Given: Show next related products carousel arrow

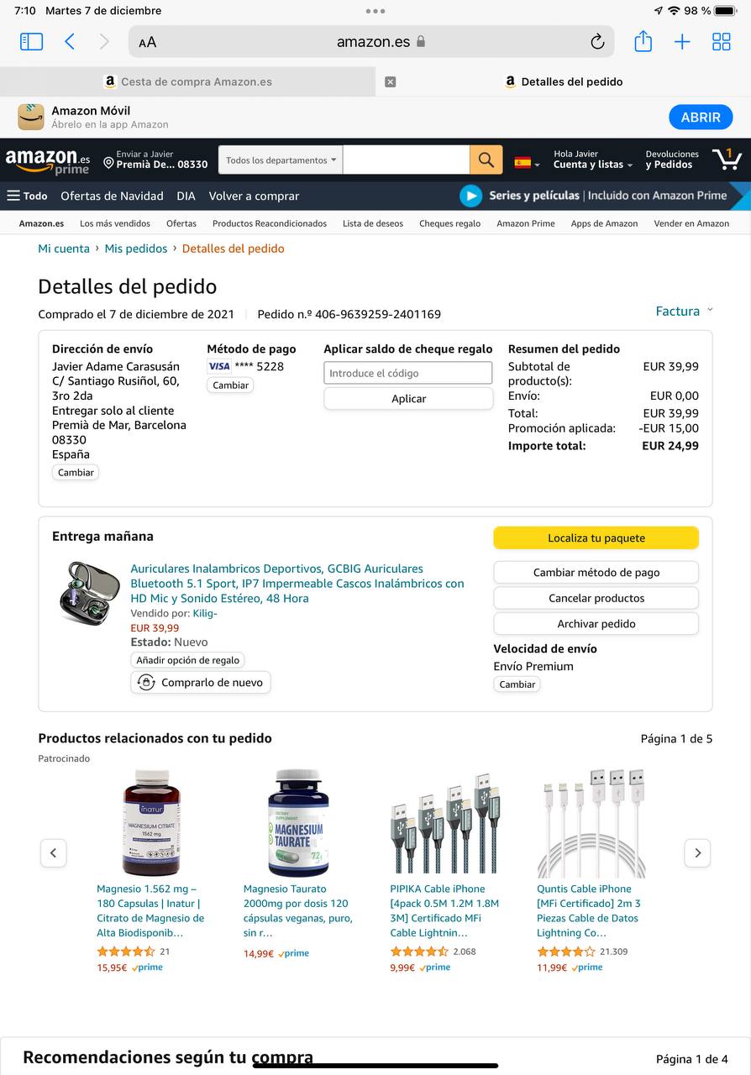Looking at the screenshot, I should [697, 852].
